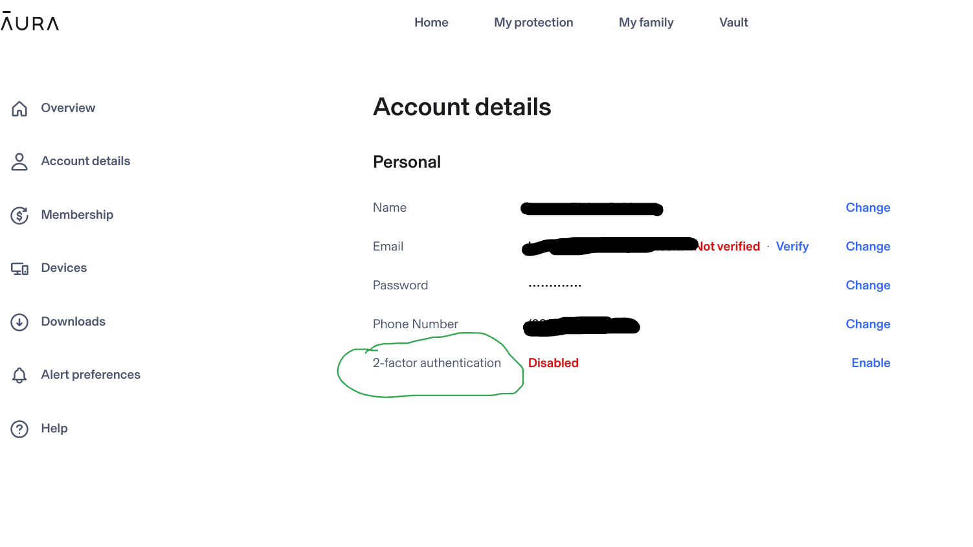The image size is (973, 547).
Task: Enable 2-factor authentication
Action: (x=871, y=363)
